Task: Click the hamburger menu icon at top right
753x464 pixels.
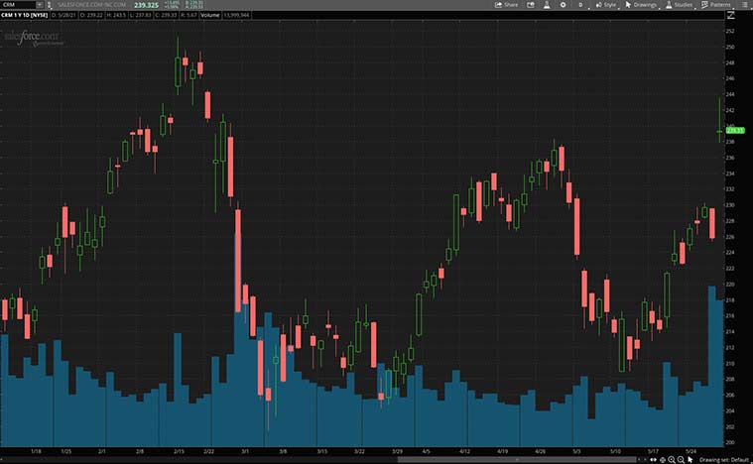Action: [x=744, y=5]
